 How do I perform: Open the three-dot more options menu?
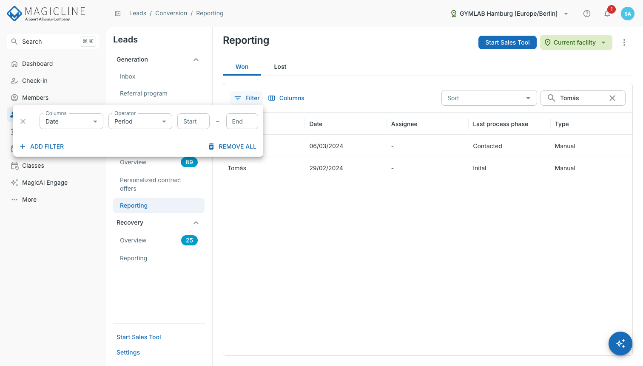point(624,42)
